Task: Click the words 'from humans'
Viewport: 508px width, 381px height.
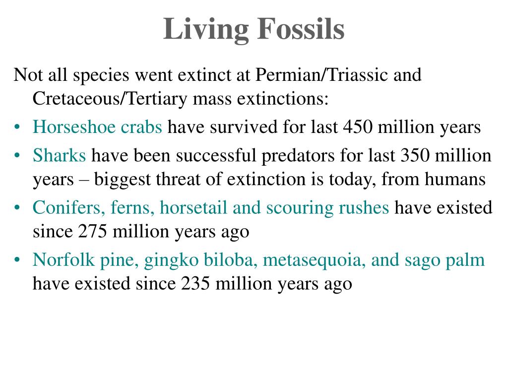Action: 434,179
